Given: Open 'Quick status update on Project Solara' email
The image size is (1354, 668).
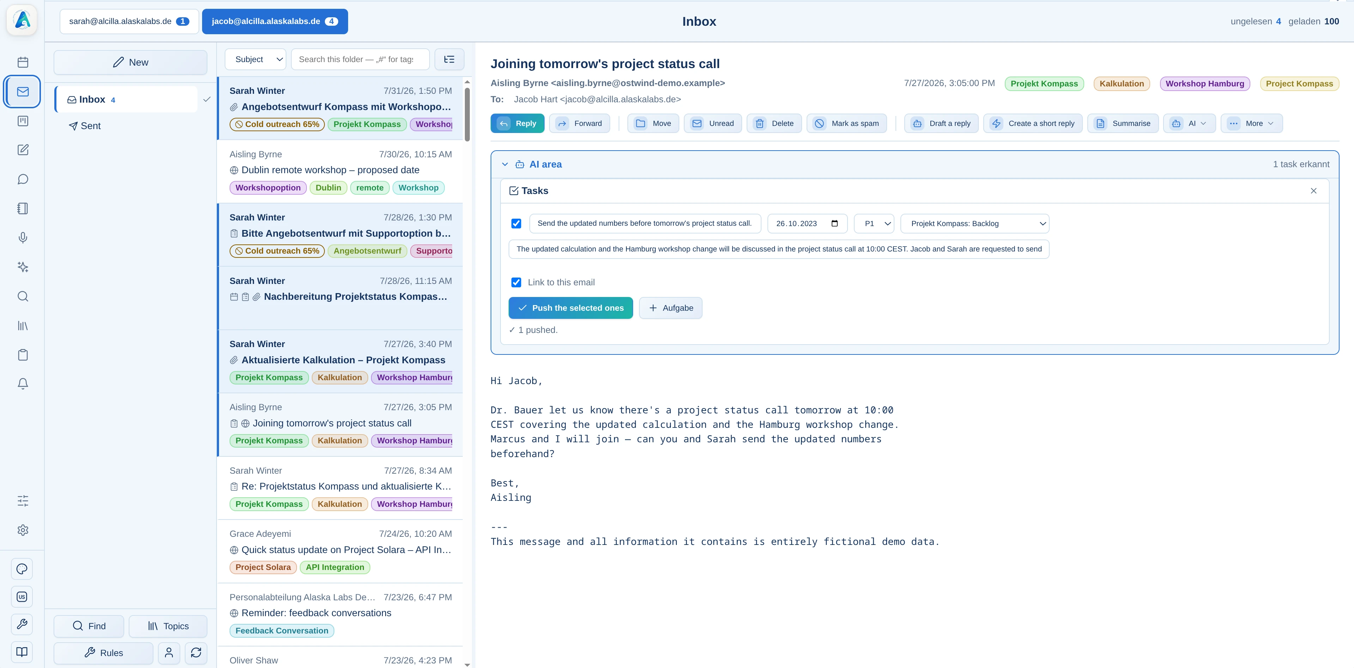Looking at the screenshot, I should 341,551.
